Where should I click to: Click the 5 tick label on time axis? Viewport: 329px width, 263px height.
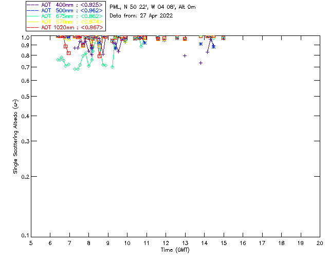(x=31, y=243)
